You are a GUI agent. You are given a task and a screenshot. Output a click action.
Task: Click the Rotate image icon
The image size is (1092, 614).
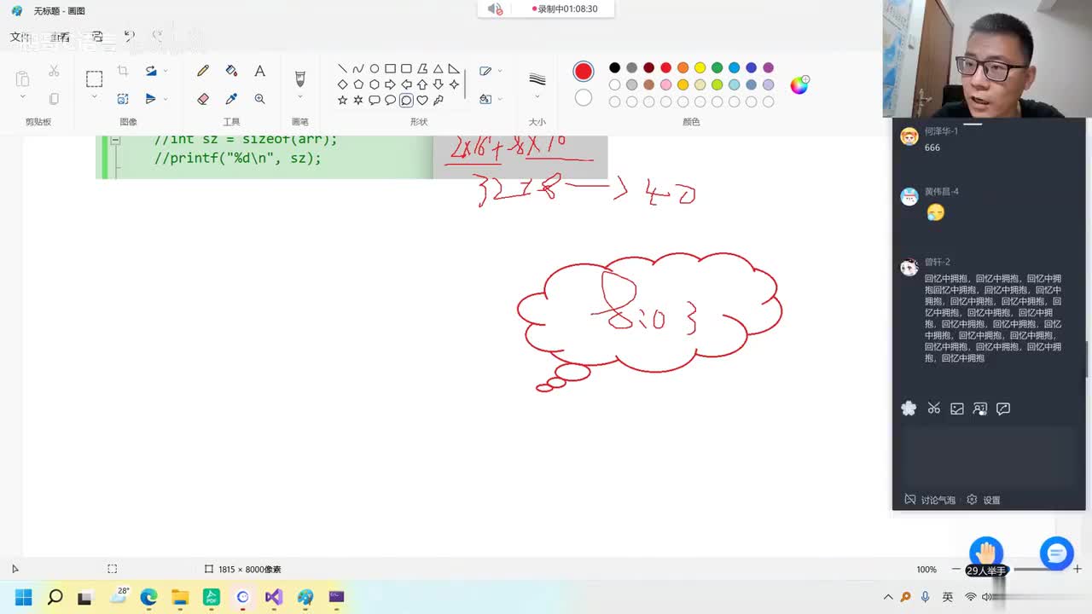tap(151, 71)
